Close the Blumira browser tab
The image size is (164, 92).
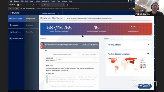click(64, 5)
